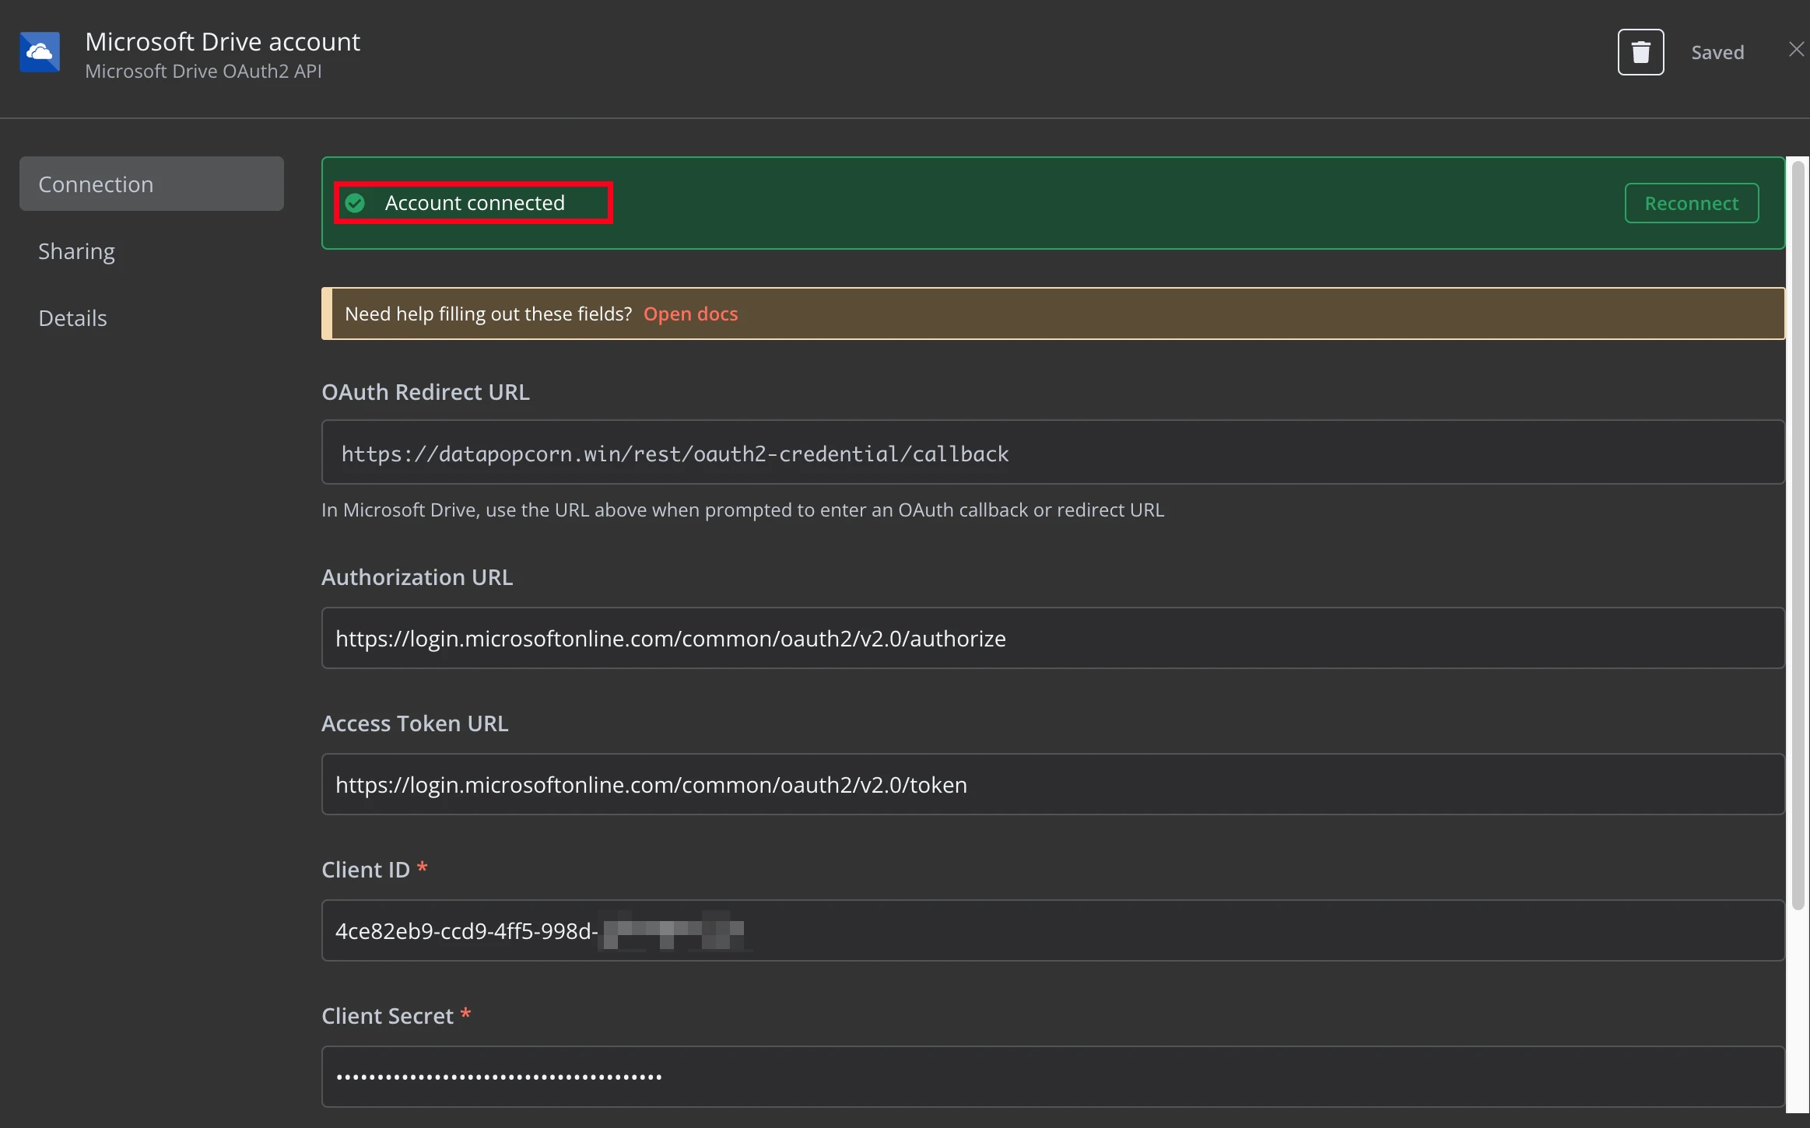Focus the Access Token URL input
Viewport: 1810px width, 1128px height.
point(1053,784)
